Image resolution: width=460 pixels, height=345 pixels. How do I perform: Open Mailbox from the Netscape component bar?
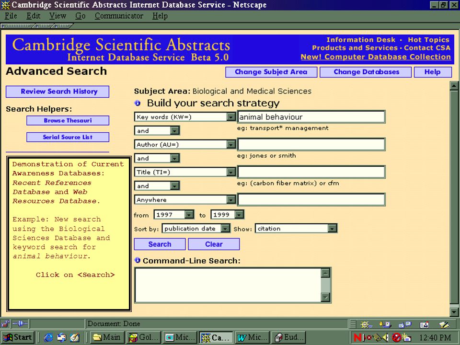(x=385, y=324)
